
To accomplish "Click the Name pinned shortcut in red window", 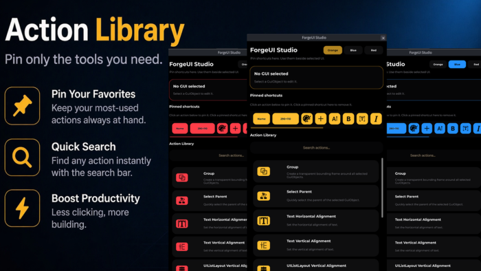I will pos(180,129).
